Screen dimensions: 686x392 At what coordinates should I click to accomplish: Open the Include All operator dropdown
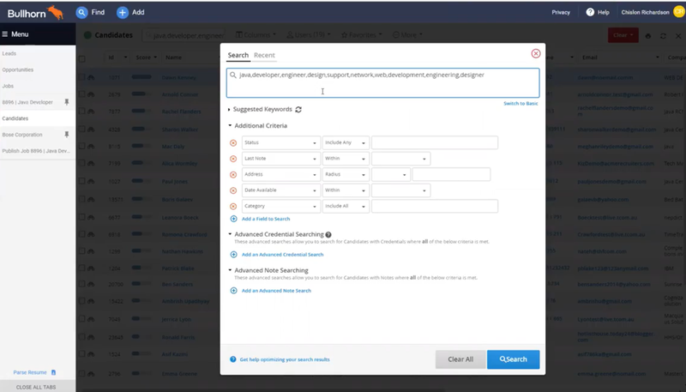[x=346, y=206]
